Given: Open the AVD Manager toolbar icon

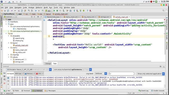Looking at the screenshot, I should tap(77, 11).
